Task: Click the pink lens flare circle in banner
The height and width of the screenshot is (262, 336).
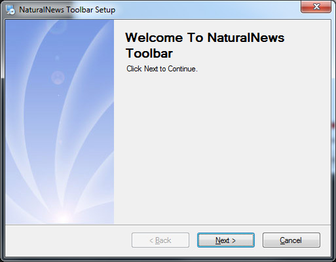Action: tap(58, 77)
